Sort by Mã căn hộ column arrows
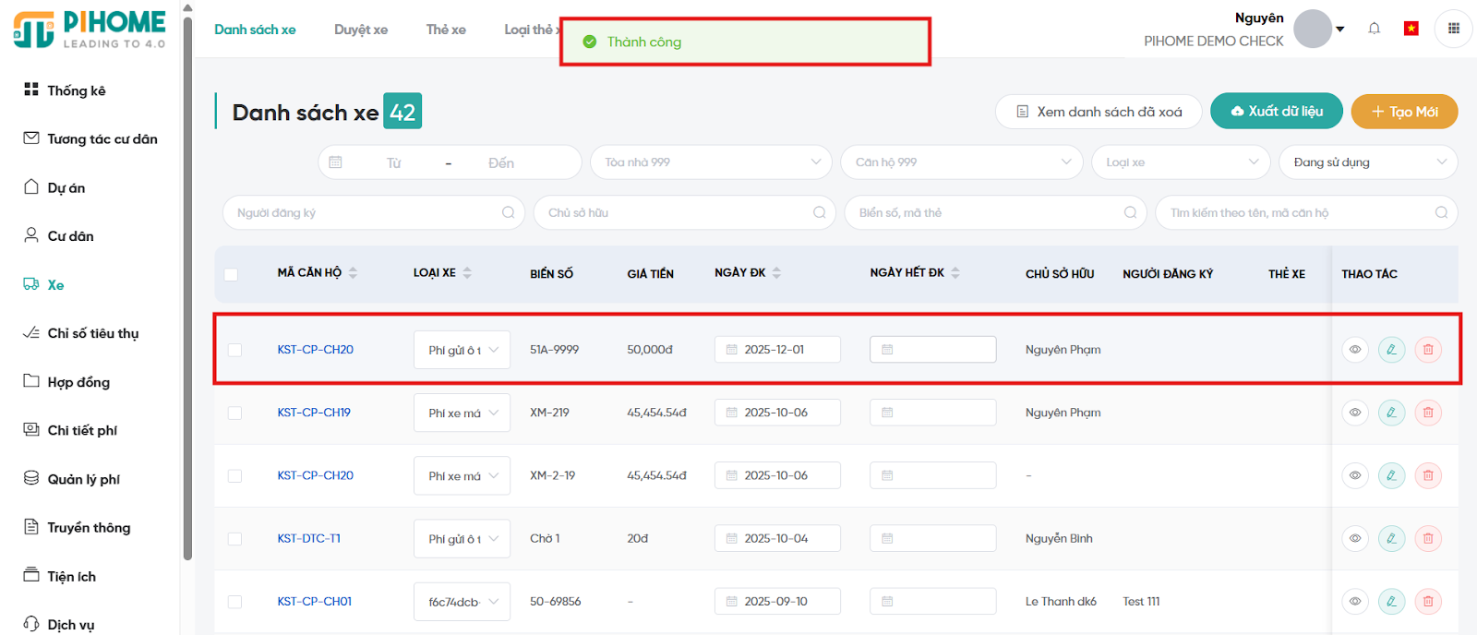The width and height of the screenshot is (1477, 635). click(x=353, y=273)
